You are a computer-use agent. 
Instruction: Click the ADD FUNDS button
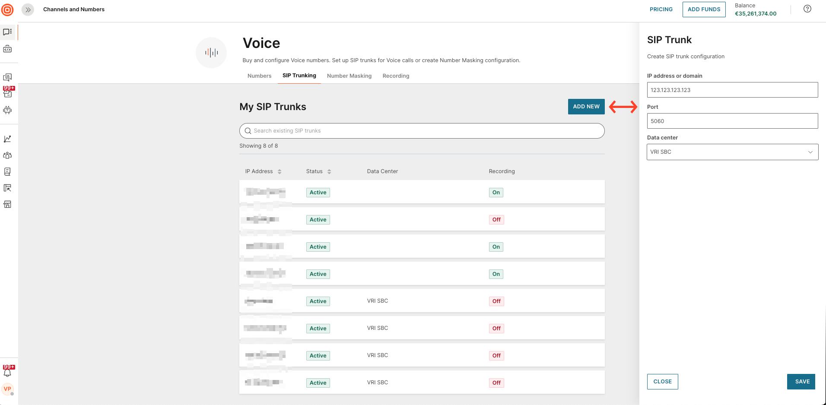click(x=704, y=9)
